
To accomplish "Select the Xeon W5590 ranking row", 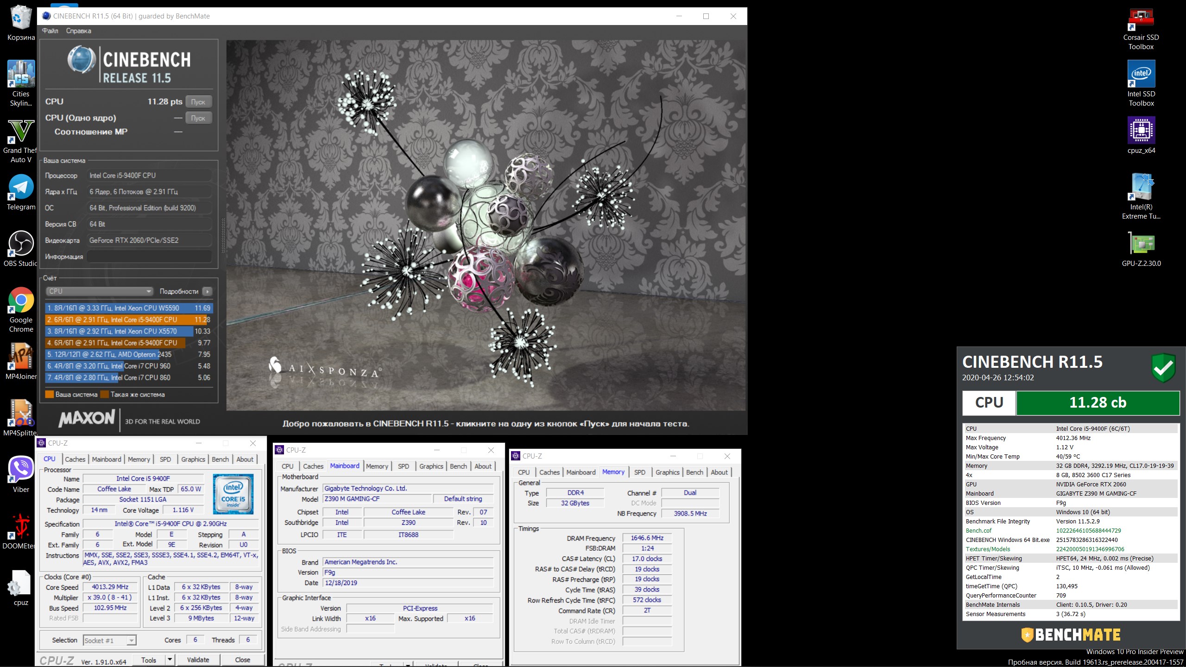I will point(129,308).
